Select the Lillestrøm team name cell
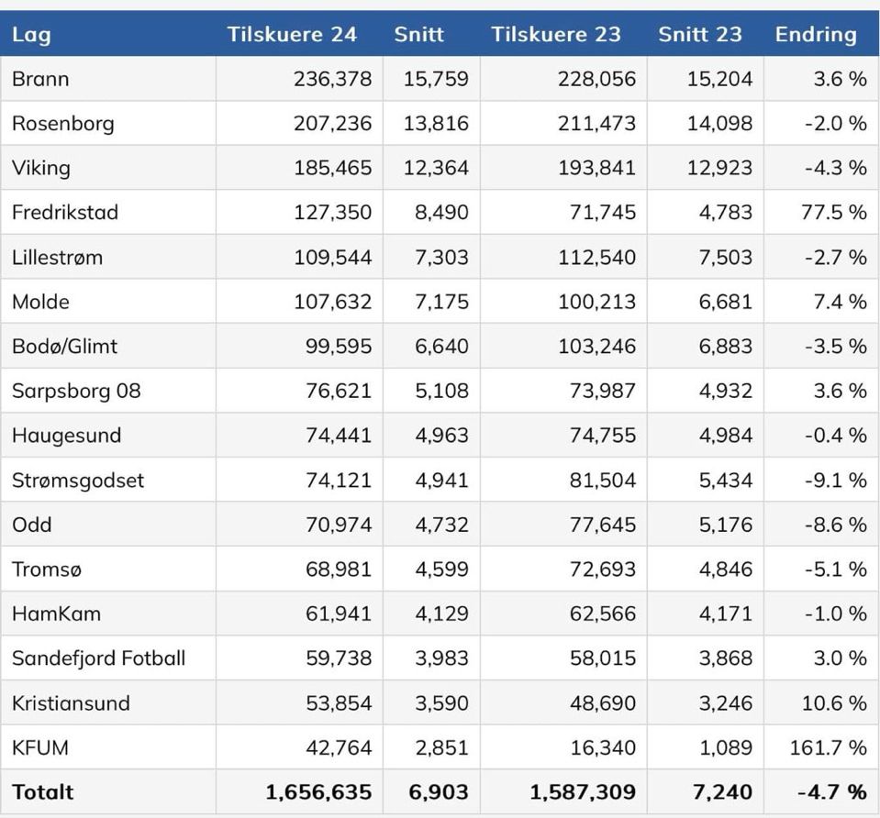The width and height of the screenshot is (880, 818). tap(57, 258)
